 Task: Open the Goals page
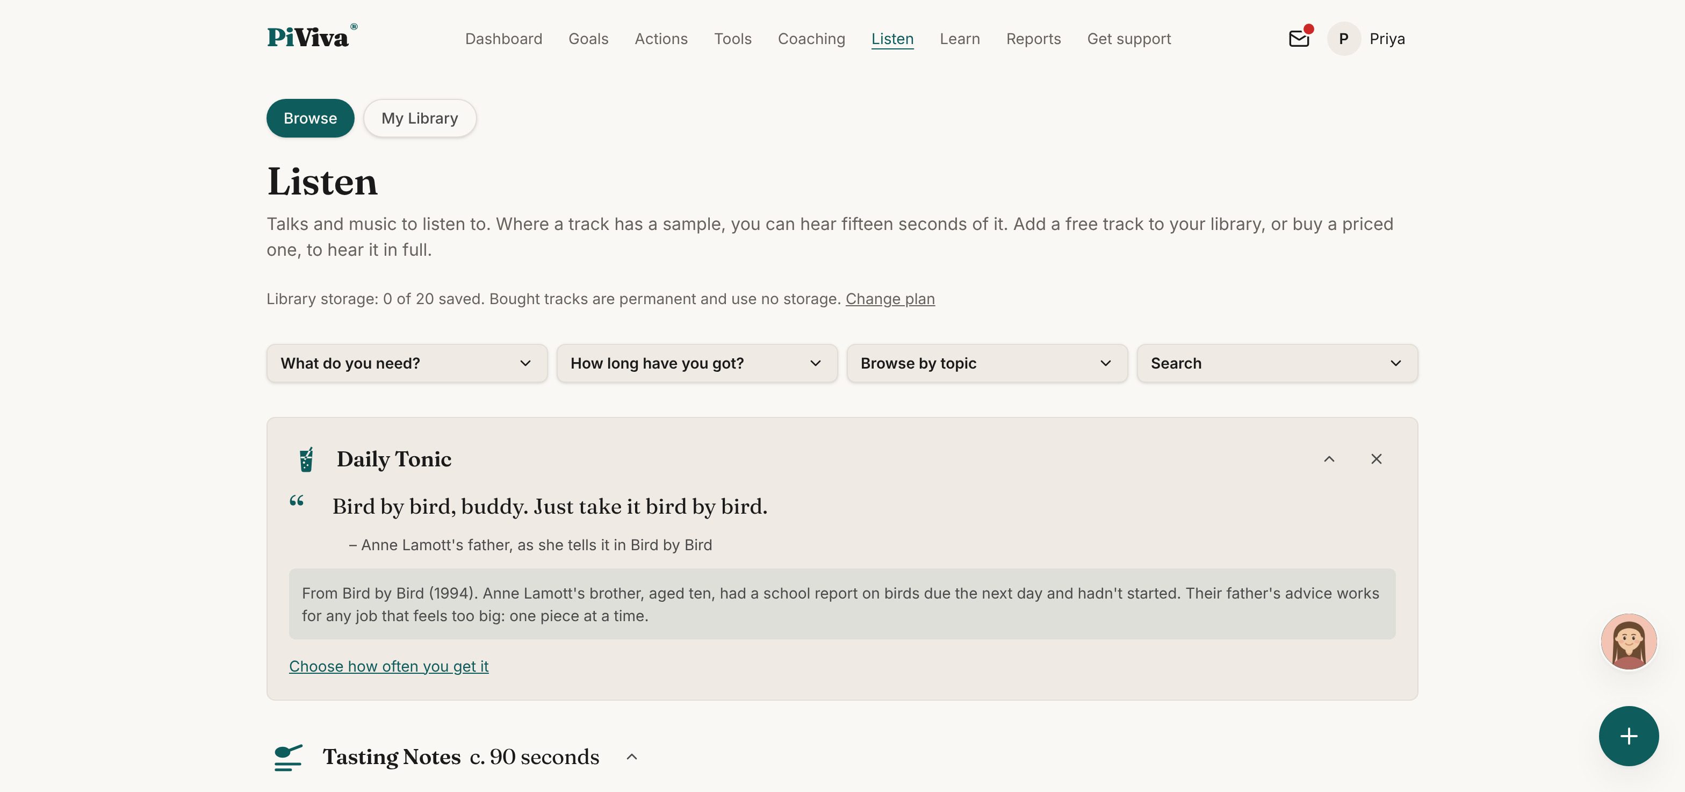(588, 39)
